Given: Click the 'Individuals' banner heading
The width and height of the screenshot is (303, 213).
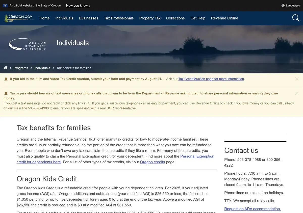Looking at the screenshot, I should [72, 43].
